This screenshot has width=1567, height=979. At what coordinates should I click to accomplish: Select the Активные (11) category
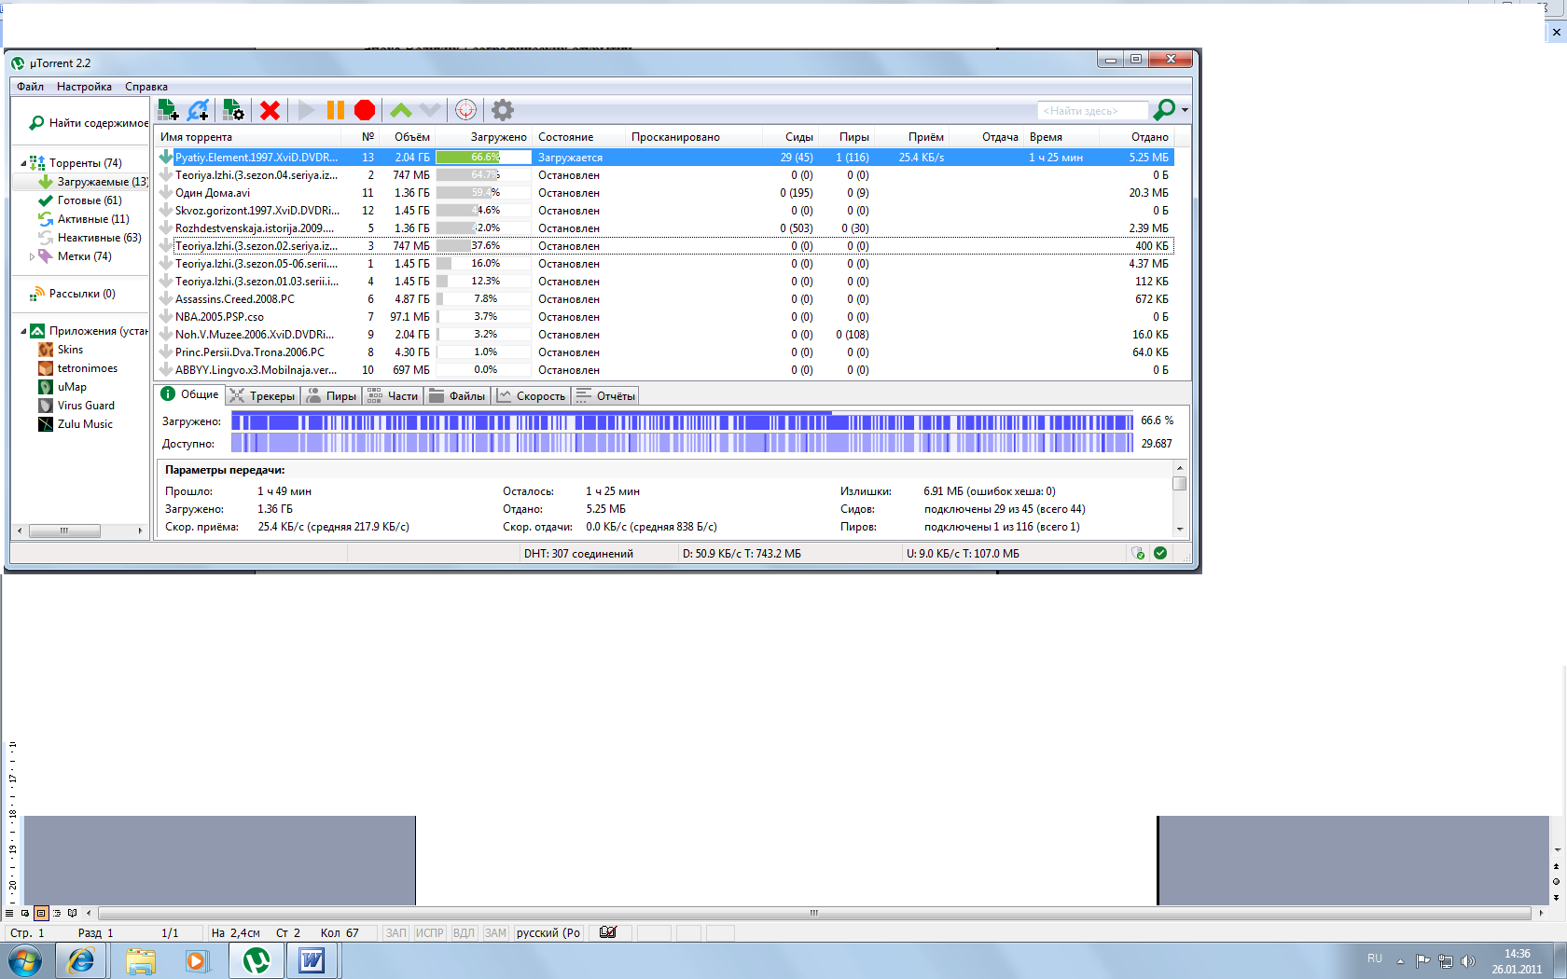pos(84,219)
